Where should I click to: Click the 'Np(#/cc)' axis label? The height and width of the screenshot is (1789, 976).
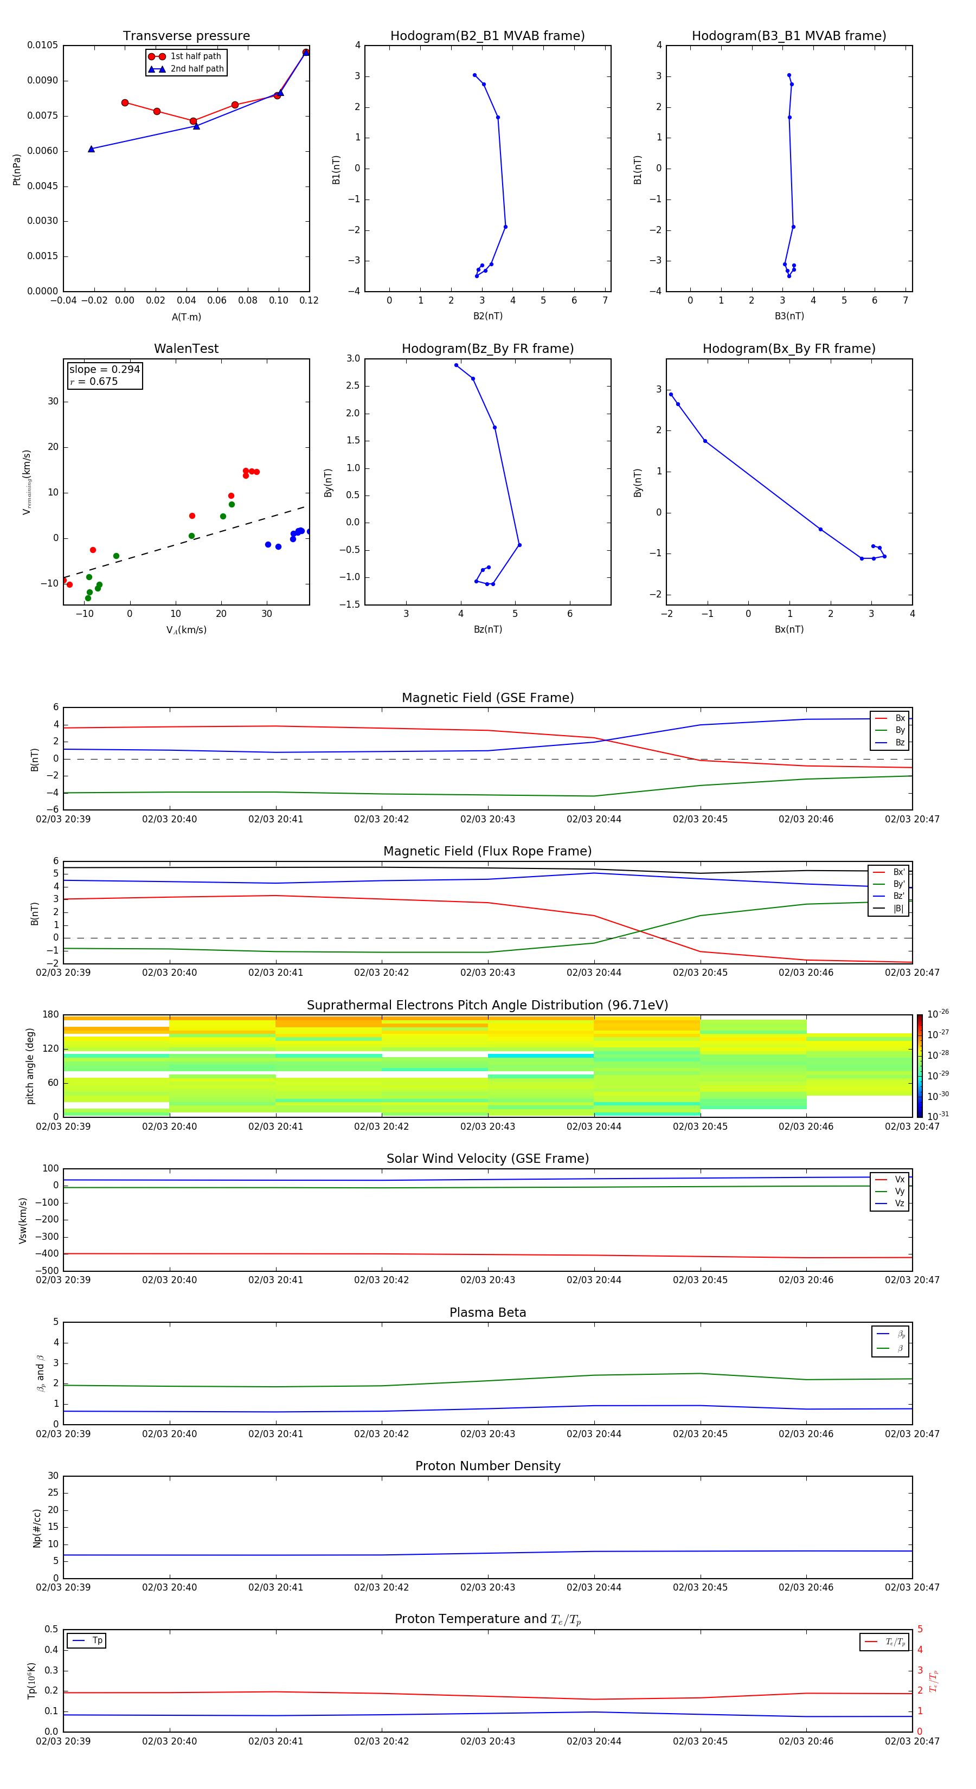(37, 1527)
